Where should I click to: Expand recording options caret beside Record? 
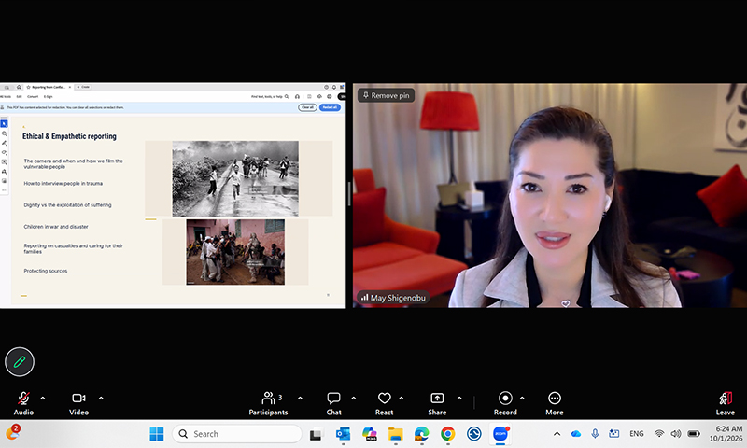pyautogui.click(x=522, y=398)
